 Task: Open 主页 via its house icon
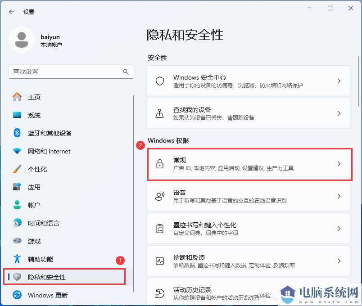[x=17, y=97]
